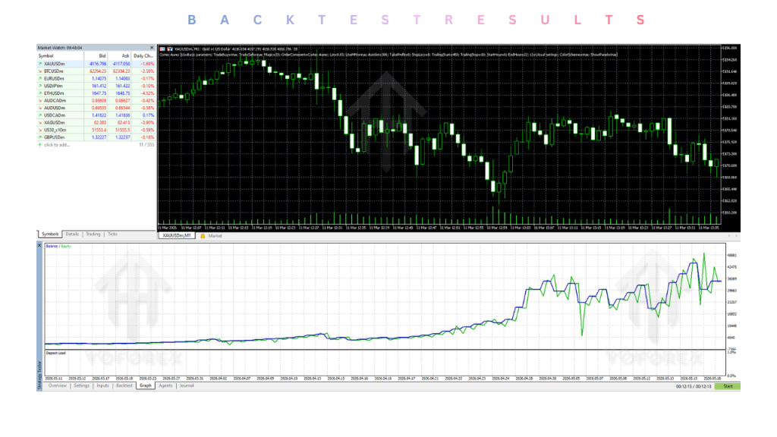
Task: Click chart tabs scroll-right arrow
Action: (736, 236)
